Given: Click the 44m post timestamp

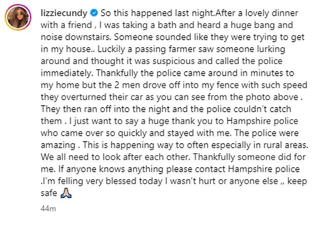Looking at the screenshot, I should [48, 209].
